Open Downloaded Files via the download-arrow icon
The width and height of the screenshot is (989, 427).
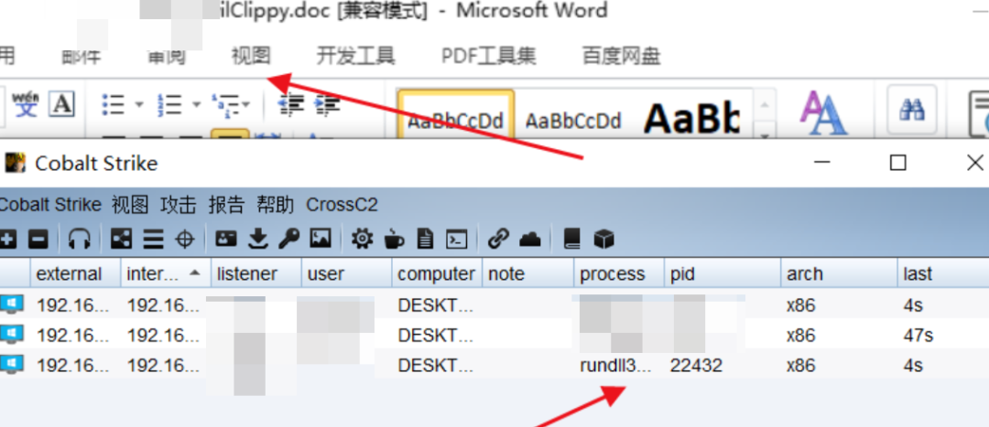(x=257, y=239)
